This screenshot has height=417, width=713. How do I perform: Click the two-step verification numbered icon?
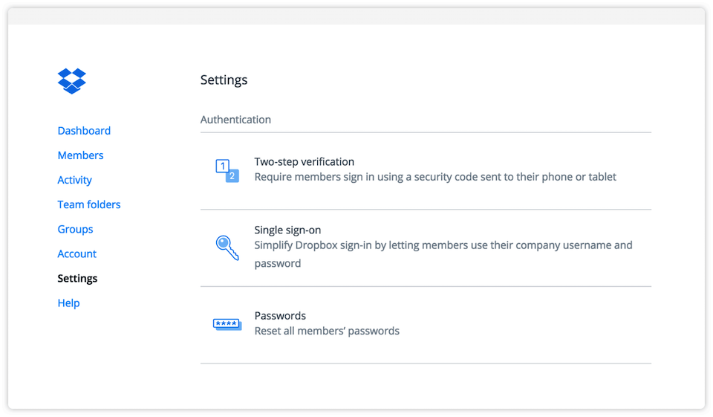(227, 170)
